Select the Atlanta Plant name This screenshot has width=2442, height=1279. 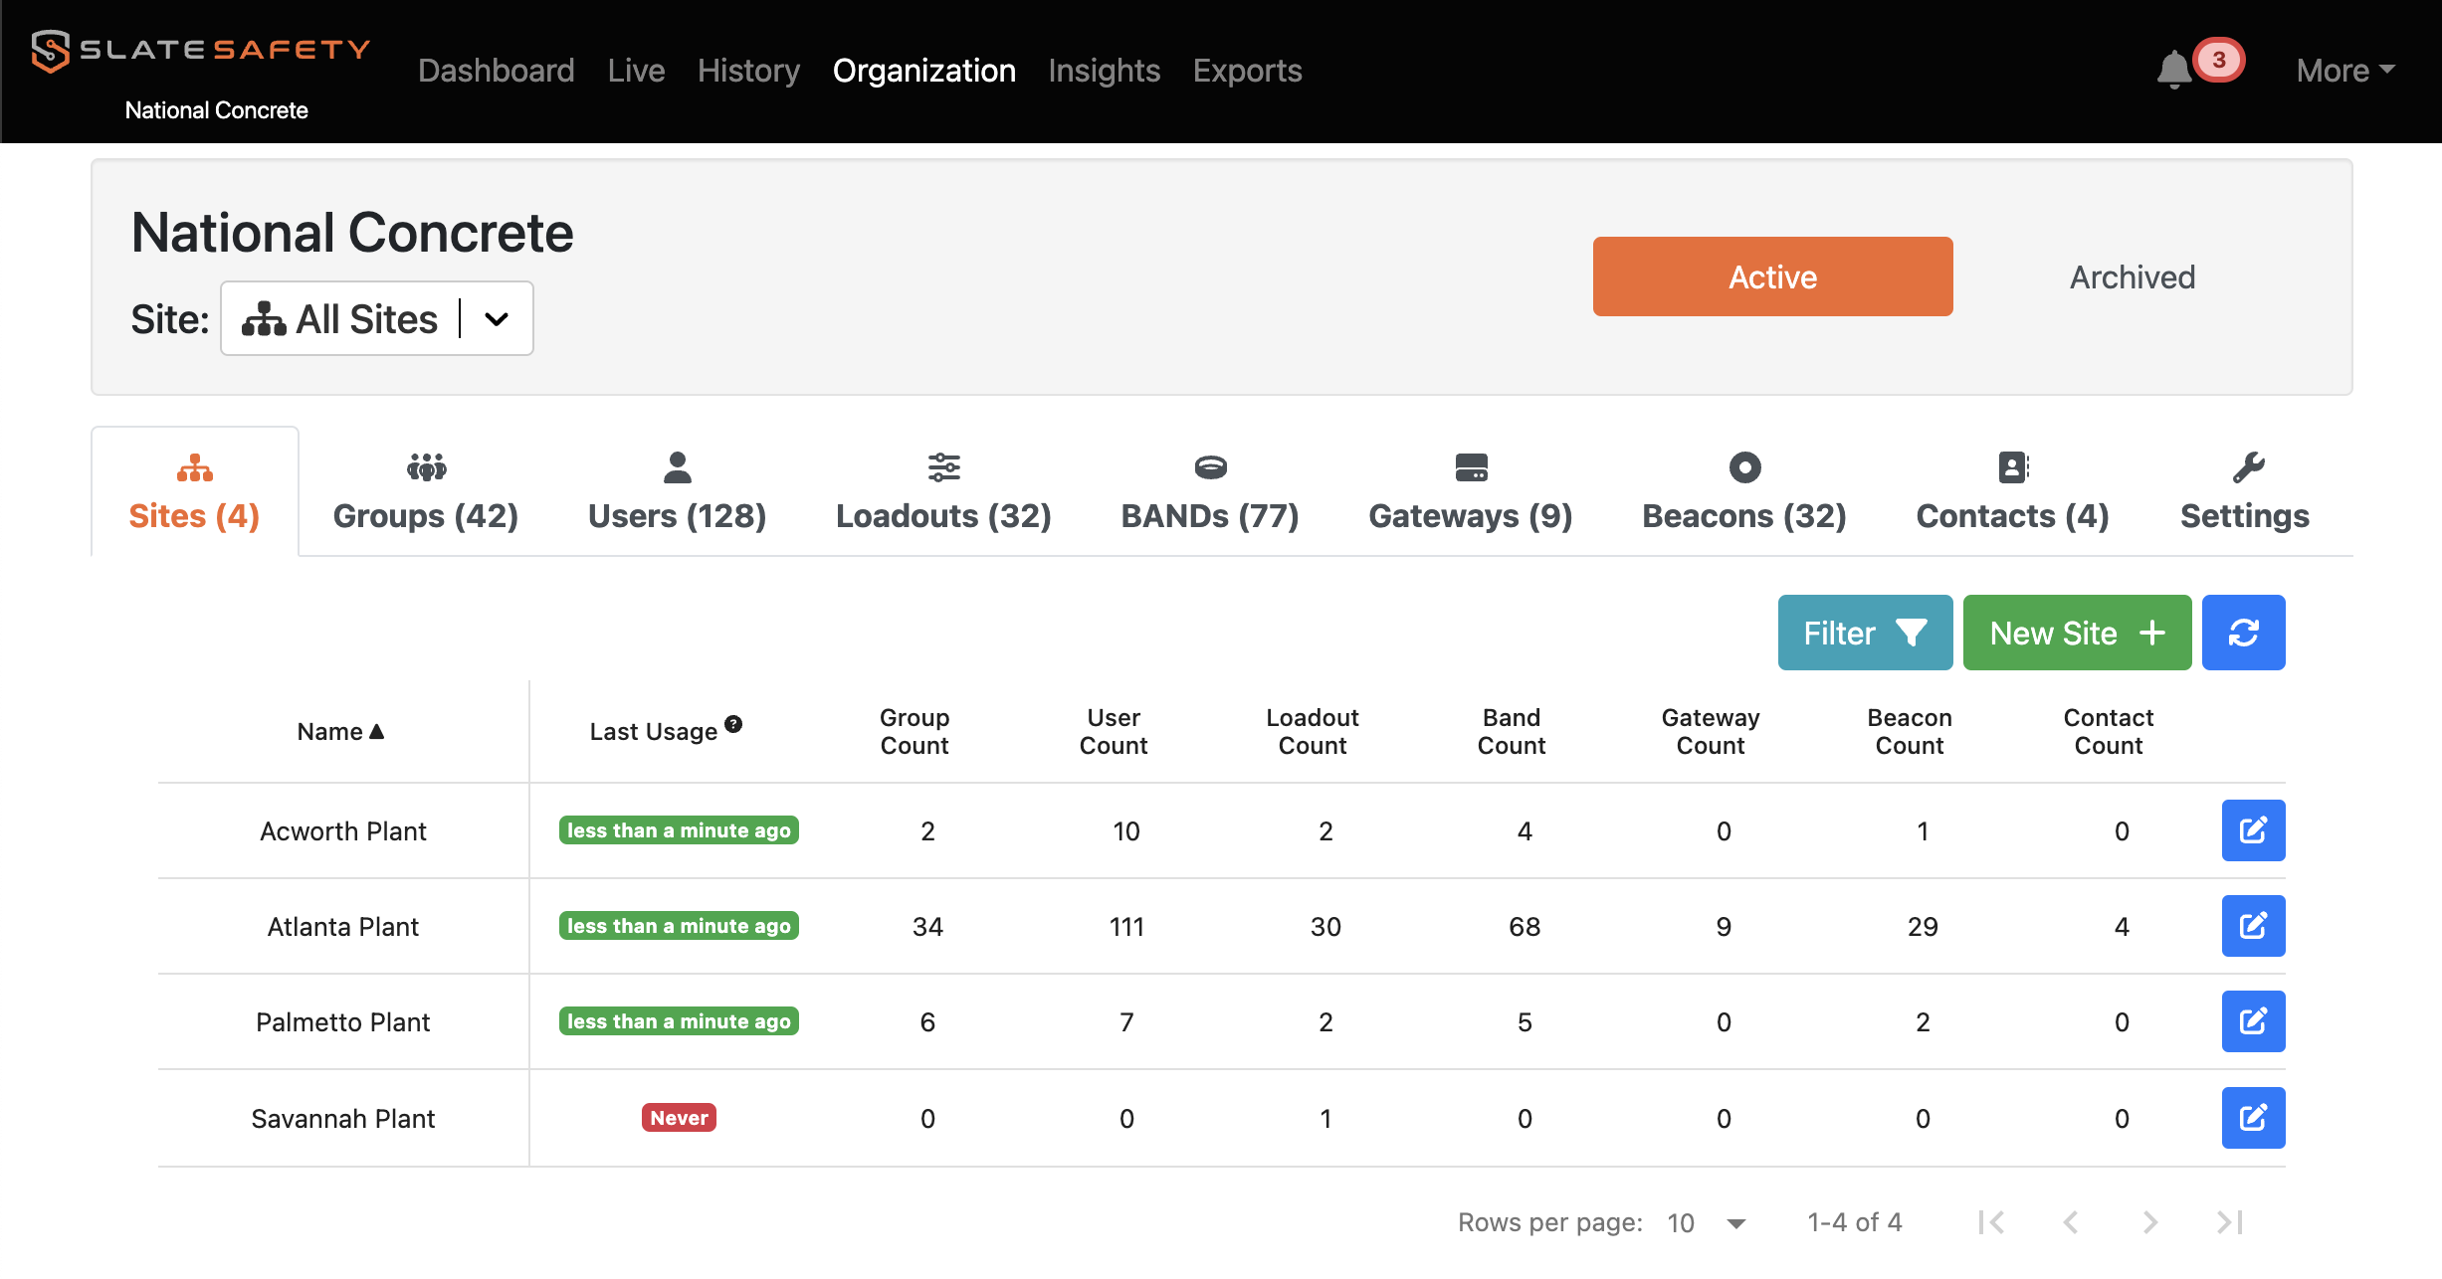[x=343, y=926]
